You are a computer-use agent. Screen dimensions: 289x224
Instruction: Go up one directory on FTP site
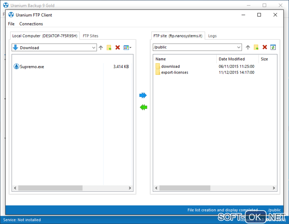(x=248, y=47)
